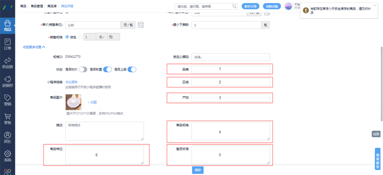Select the custom quantity sales spec radio
The image size is (383, 175).
click(x=80, y=37)
